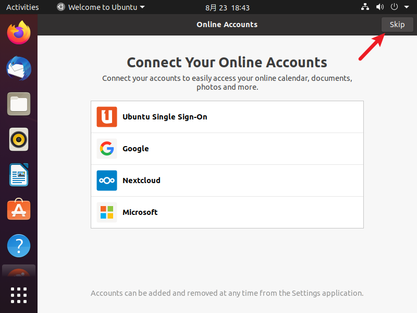Open the Activities overview
The height and width of the screenshot is (313, 417).
(x=22, y=7)
